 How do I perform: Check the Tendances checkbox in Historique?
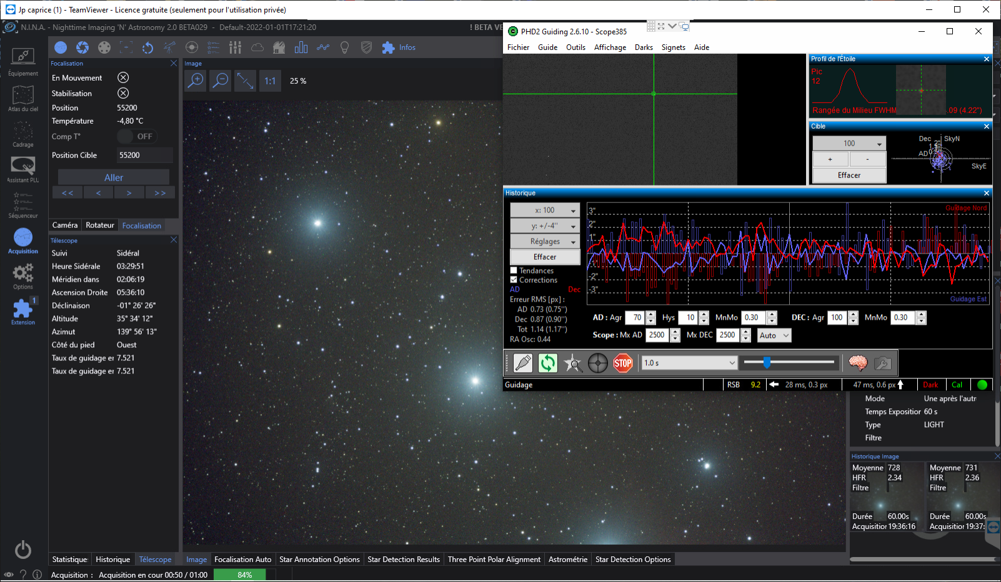click(x=514, y=270)
